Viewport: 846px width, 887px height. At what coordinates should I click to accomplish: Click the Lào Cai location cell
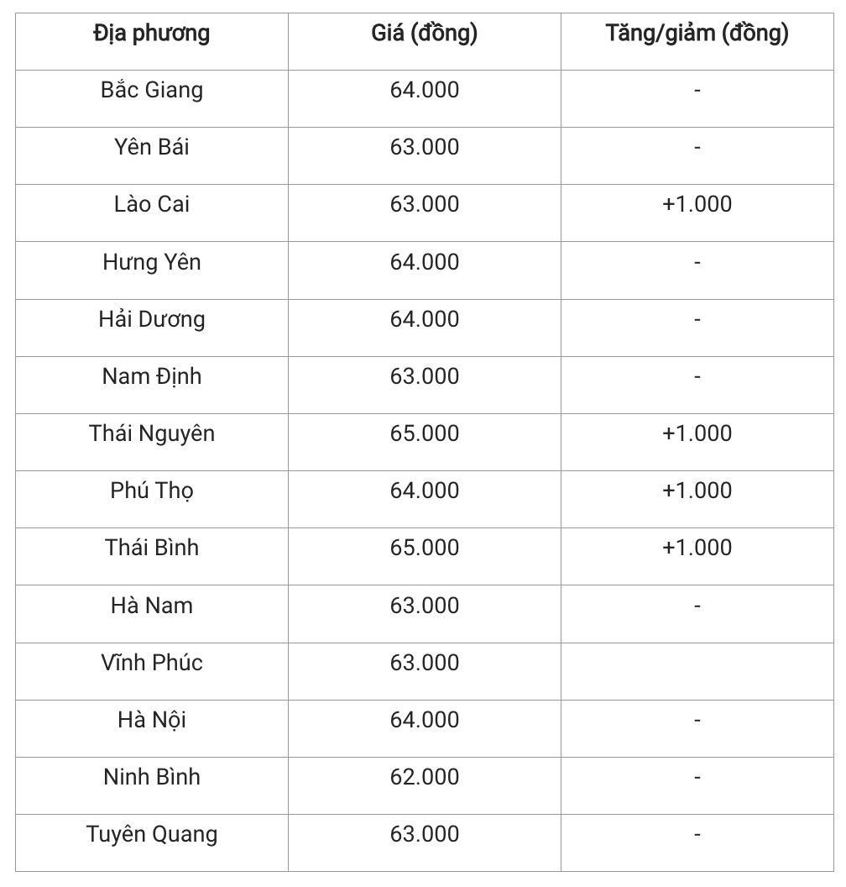click(x=152, y=204)
